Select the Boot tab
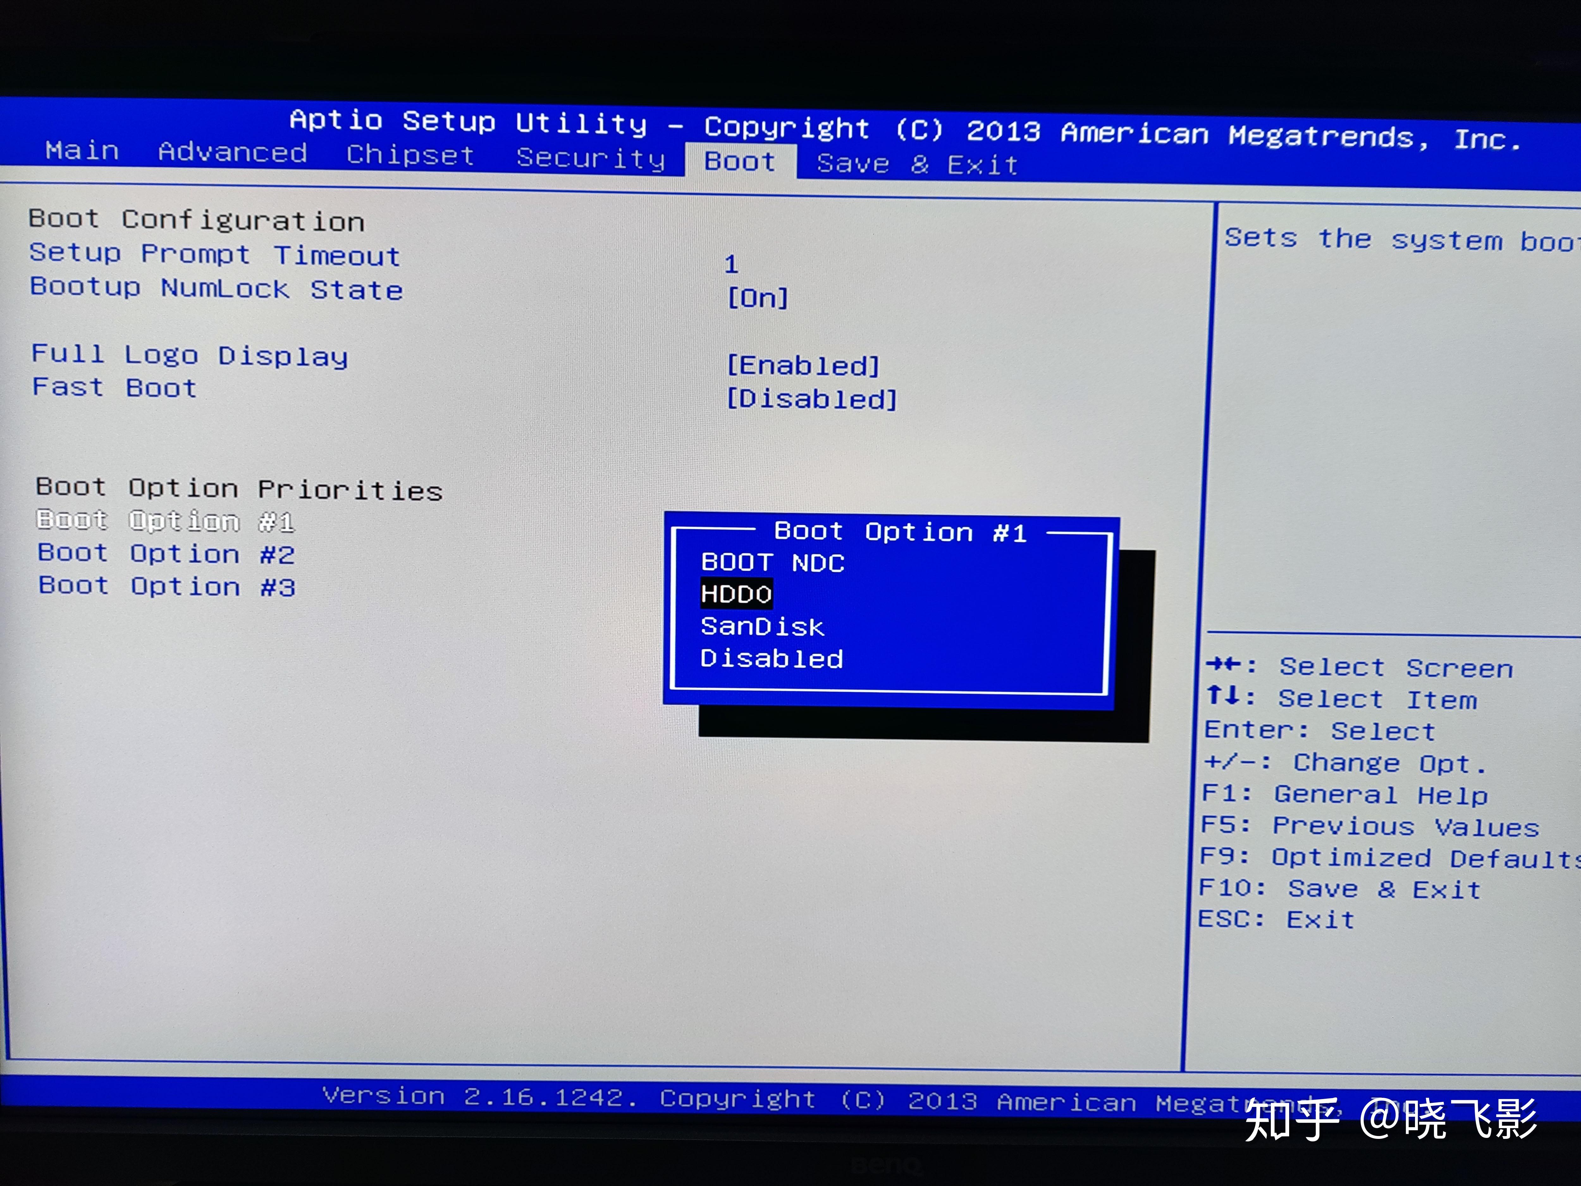 pyautogui.click(x=740, y=162)
